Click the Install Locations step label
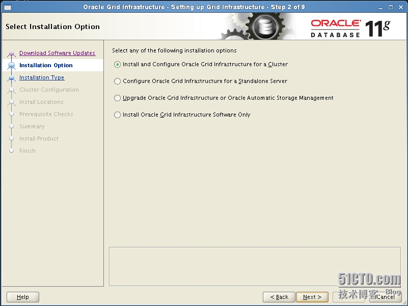 click(x=41, y=102)
